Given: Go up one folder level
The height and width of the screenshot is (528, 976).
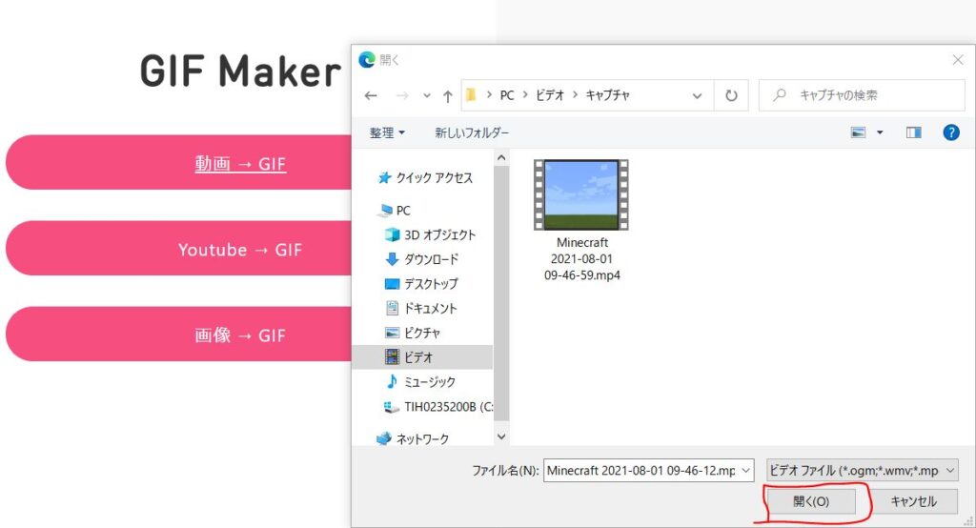Looking at the screenshot, I should point(448,95).
